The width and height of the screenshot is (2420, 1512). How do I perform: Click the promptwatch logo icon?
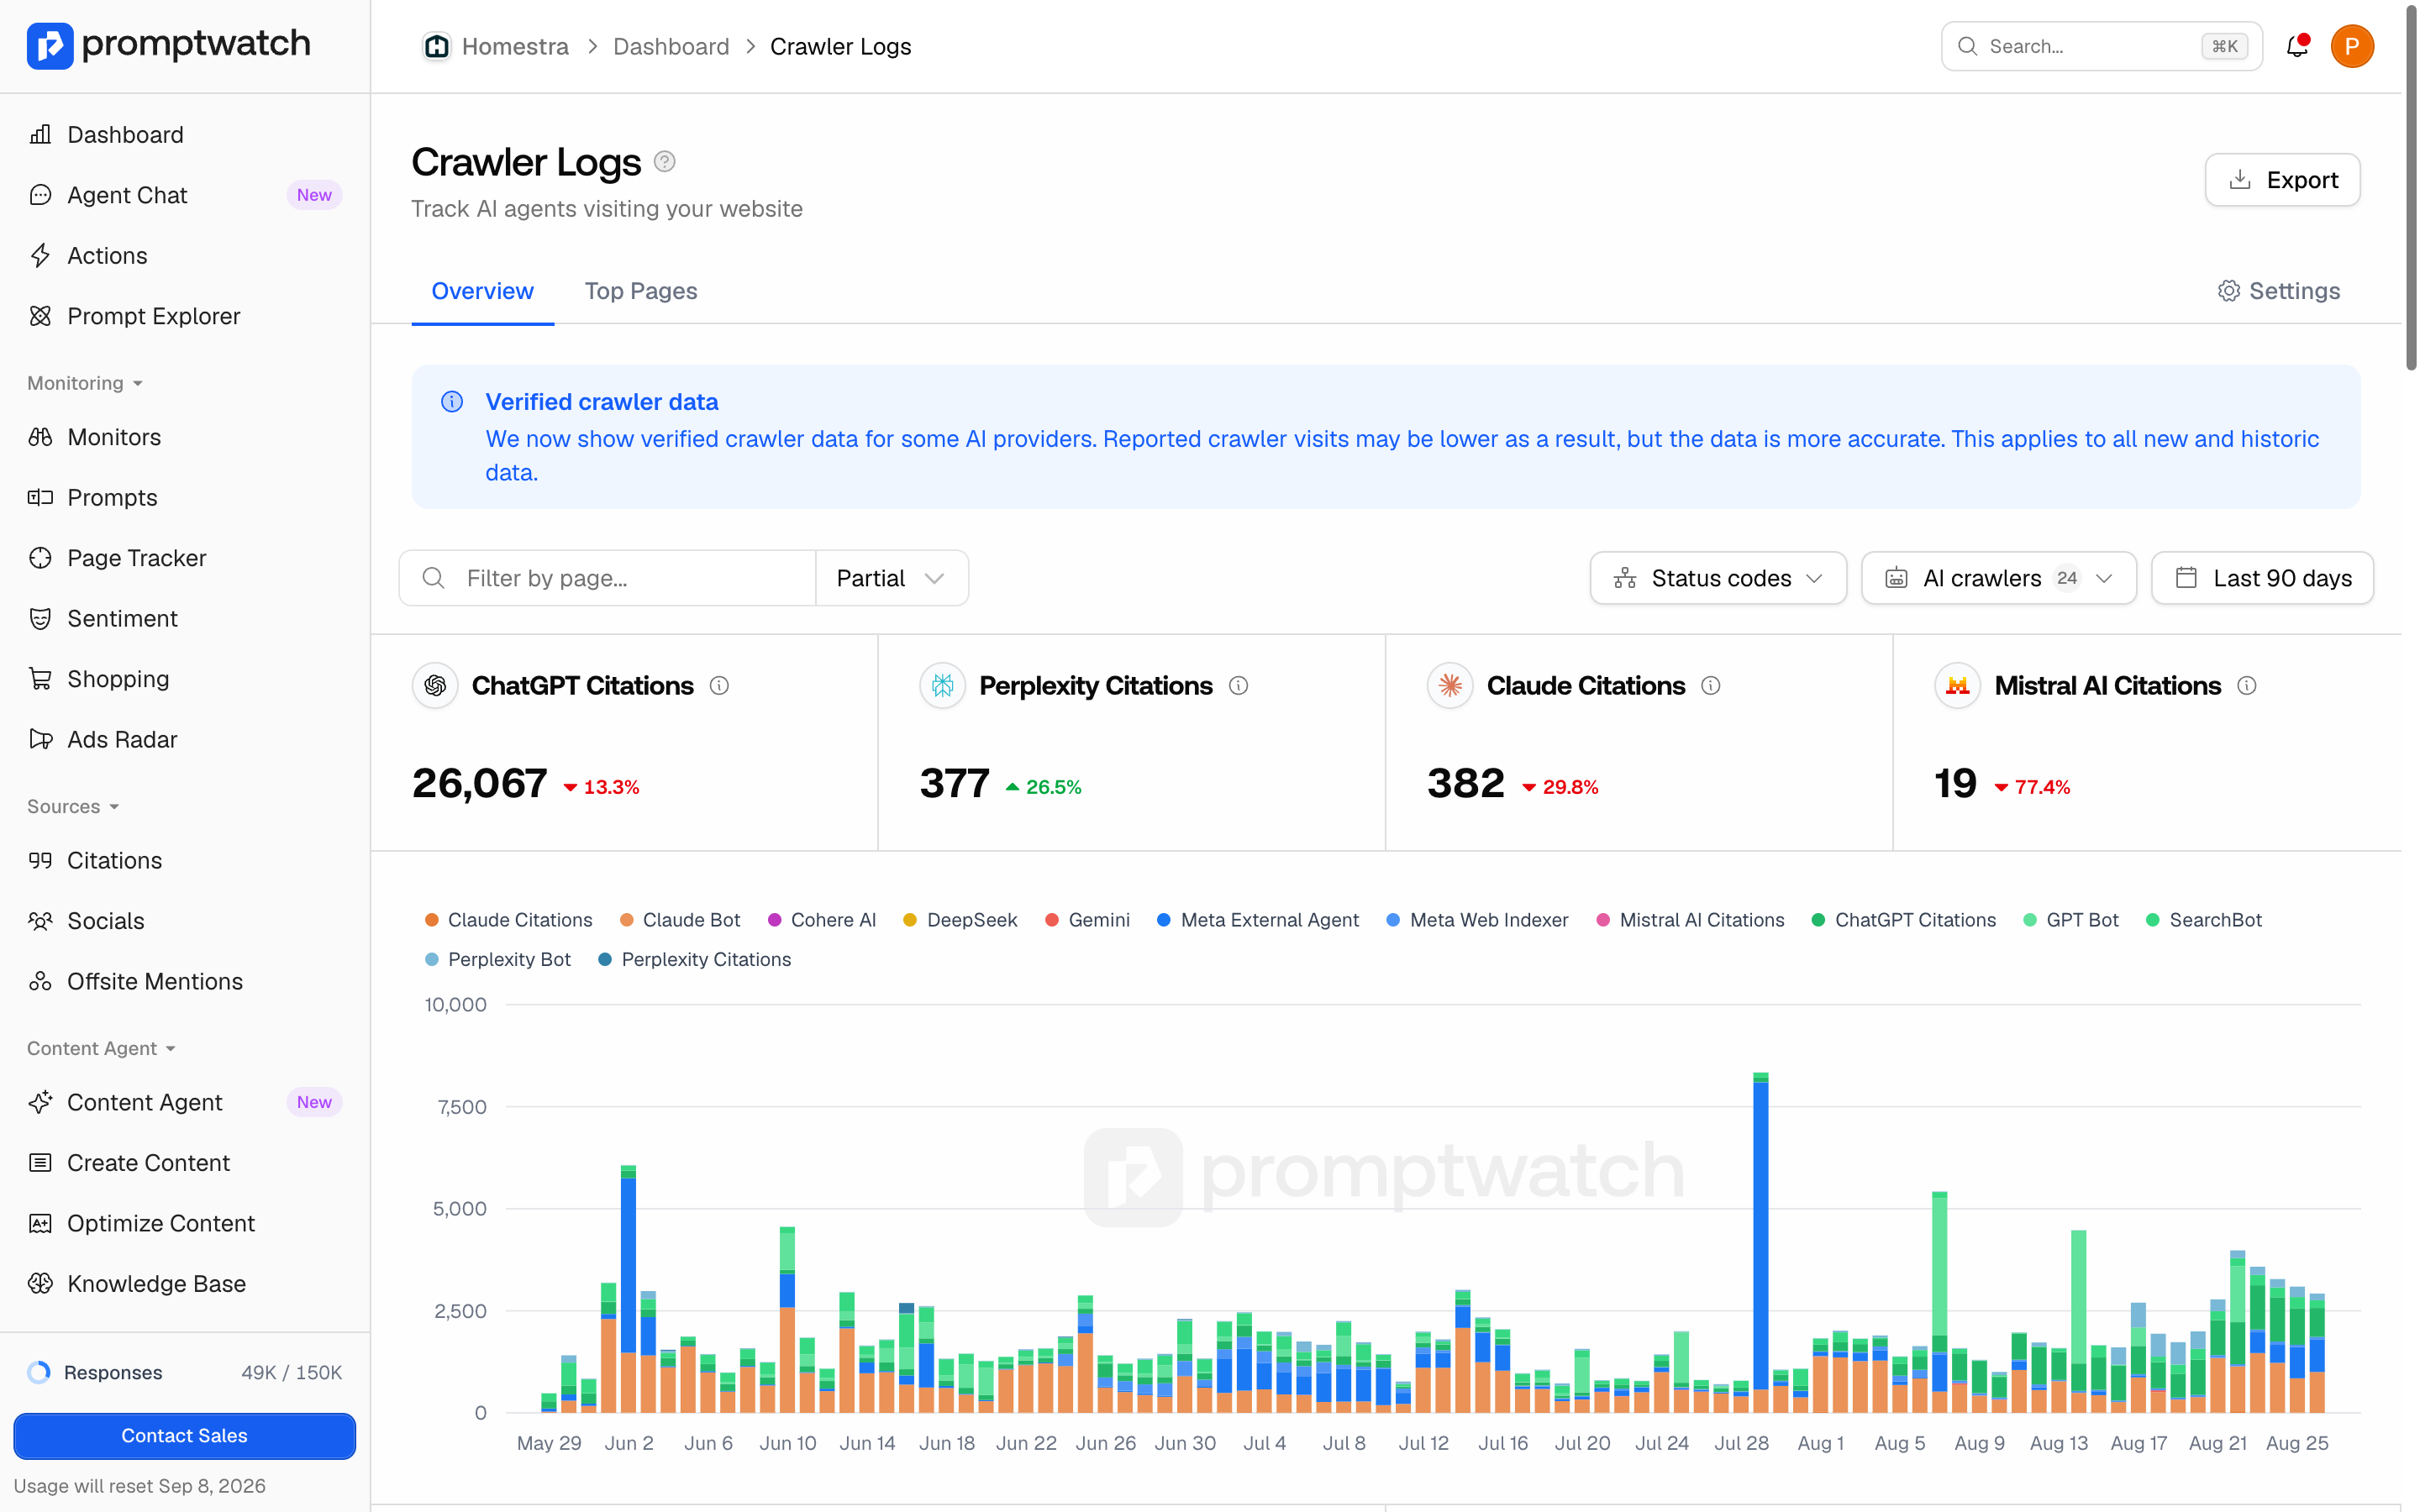[50, 46]
